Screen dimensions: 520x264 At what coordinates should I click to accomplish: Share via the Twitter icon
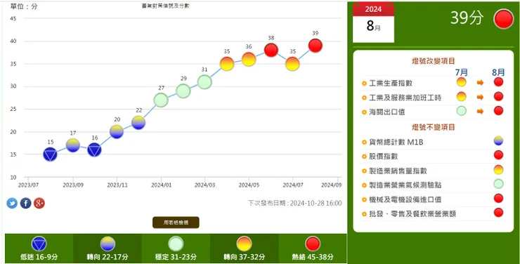coord(12,203)
